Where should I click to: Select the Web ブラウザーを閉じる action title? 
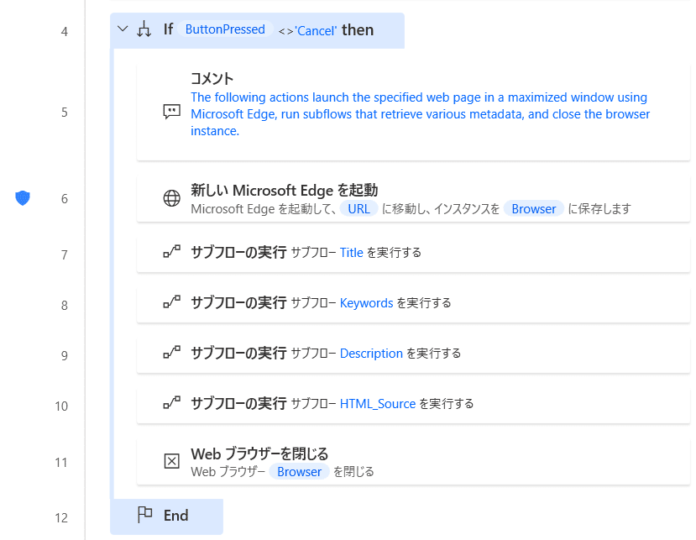(x=259, y=453)
